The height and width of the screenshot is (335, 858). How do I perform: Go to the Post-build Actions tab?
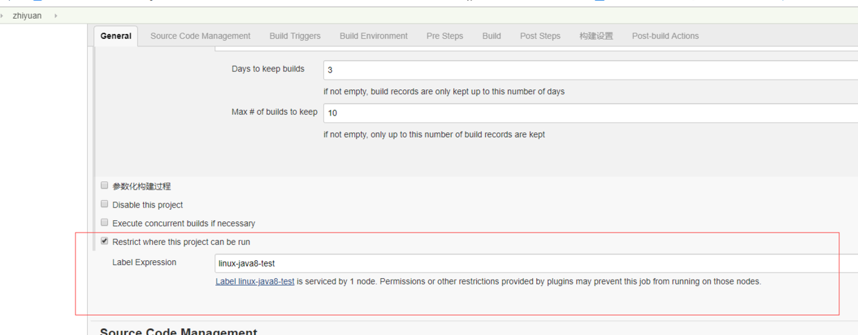click(665, 36)
